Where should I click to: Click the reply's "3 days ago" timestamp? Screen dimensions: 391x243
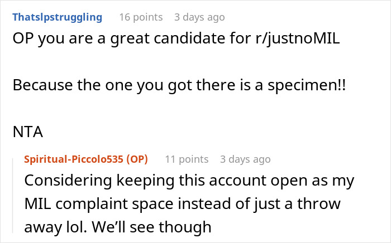(245, 159)
